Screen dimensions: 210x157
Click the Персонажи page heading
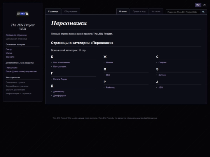(x=69, y=23)
